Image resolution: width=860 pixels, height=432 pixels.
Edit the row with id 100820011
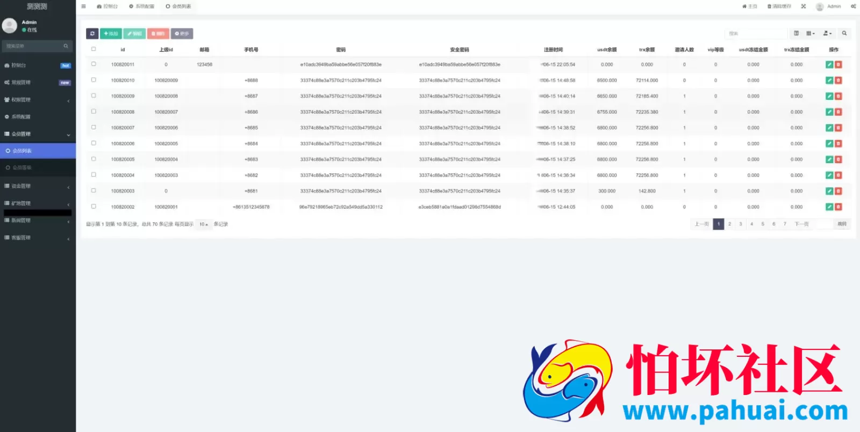829,64
